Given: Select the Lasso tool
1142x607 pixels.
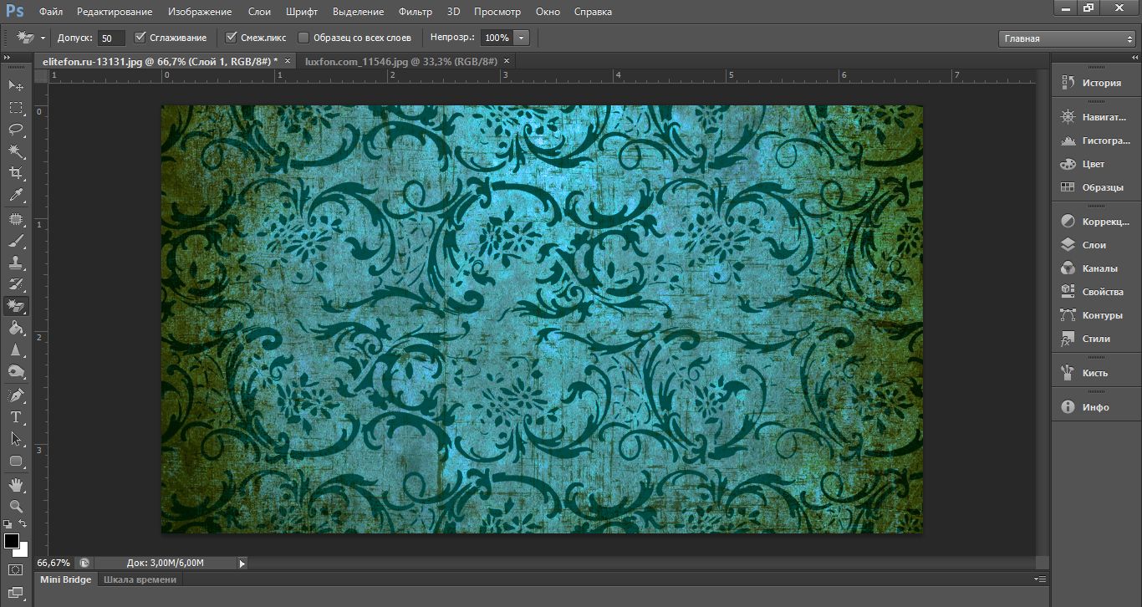Looking at the screenshot, I should click(x=16, y=129).
